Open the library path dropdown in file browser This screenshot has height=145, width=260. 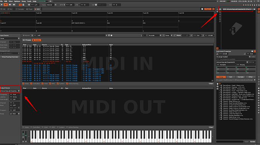[254, 80]
